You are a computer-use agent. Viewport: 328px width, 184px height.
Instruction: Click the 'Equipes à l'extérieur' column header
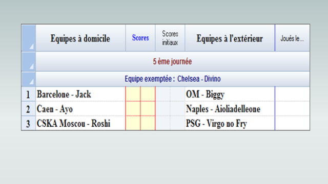230,38
